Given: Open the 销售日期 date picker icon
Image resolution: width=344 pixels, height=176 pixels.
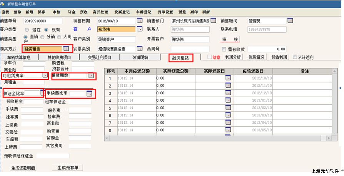Looking at the screenshot, I should (139, 20).
